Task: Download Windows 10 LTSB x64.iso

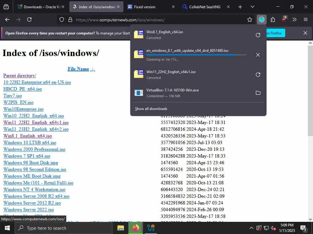Action: 30,143
